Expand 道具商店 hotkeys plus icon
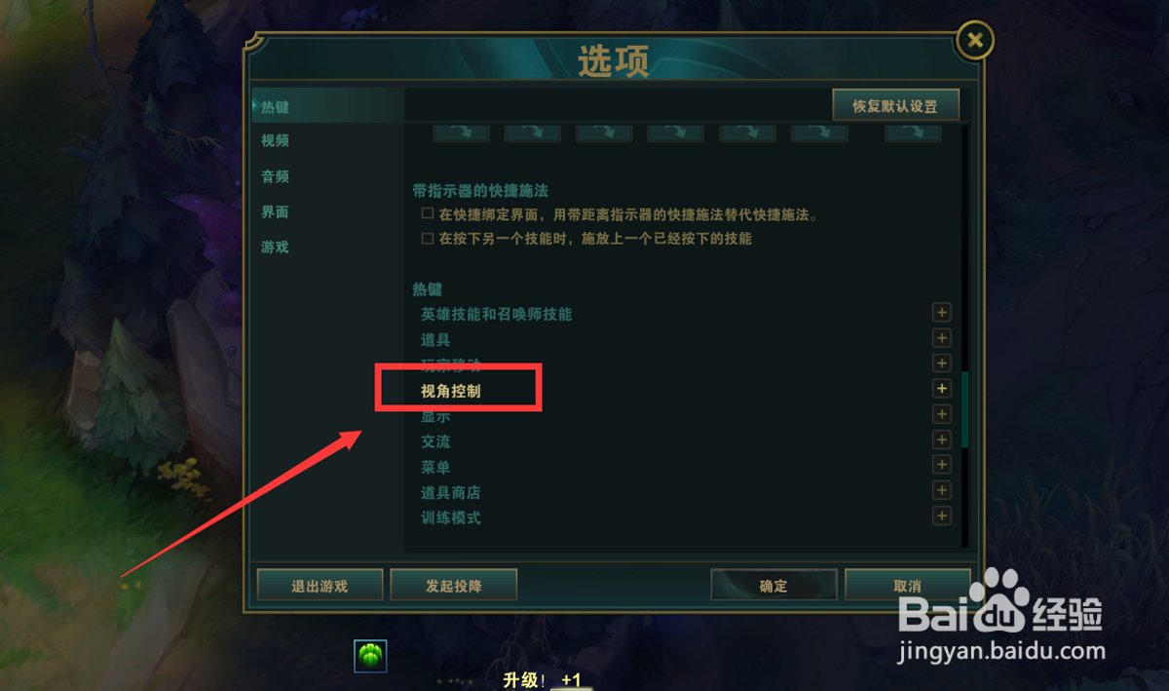1169x691 pixels. click(942, 490)
